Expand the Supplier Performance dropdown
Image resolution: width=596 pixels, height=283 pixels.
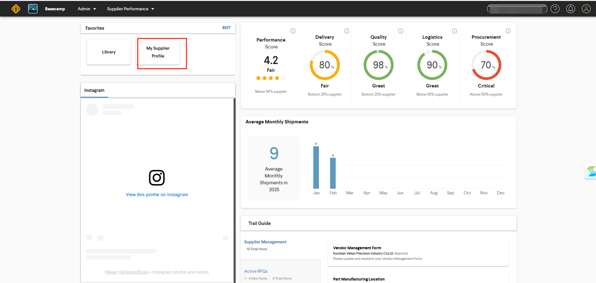coord(131,9)
